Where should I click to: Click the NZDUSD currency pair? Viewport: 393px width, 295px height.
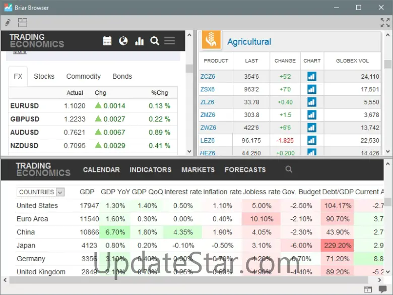(24, 146)
